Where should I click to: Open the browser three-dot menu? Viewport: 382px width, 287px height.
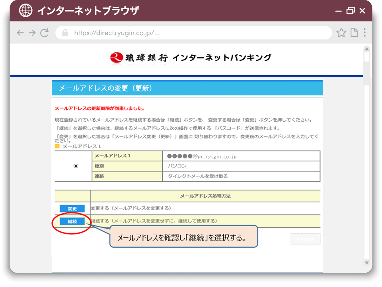coord(364,32)
